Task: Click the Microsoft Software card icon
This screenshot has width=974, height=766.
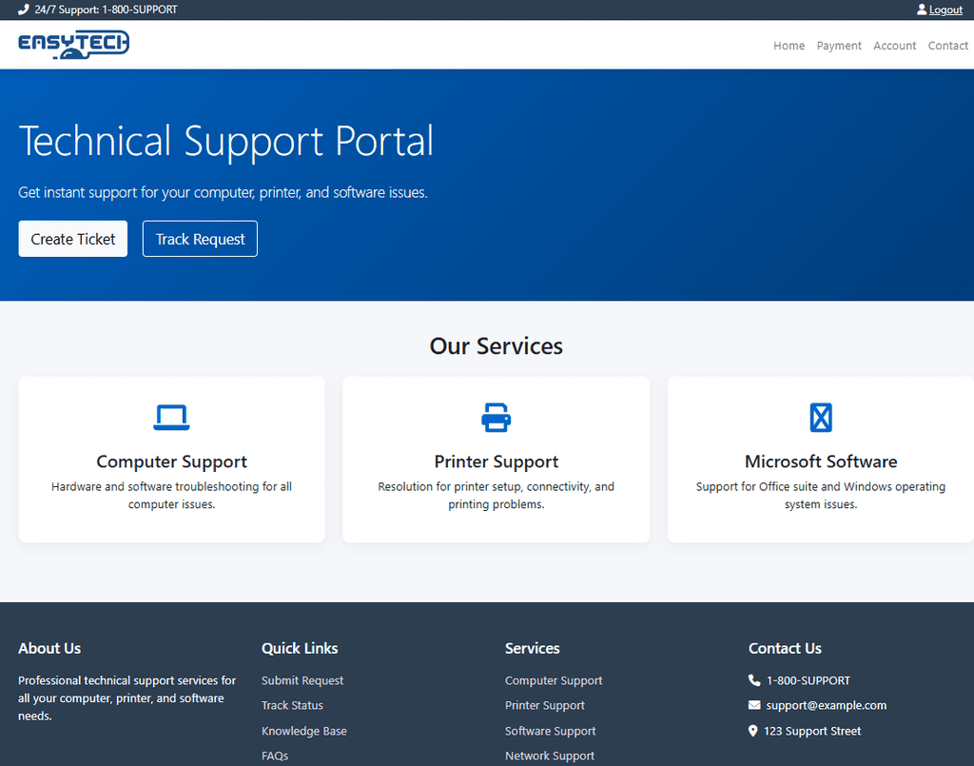Action: tap(821, 418)
